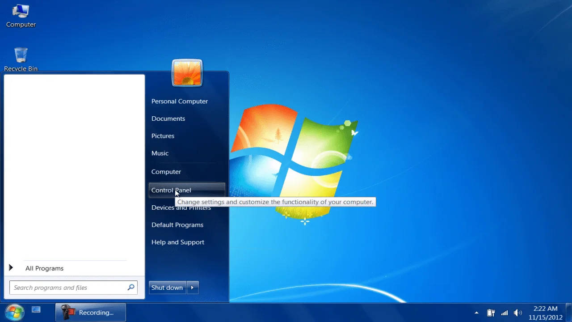
Task: Select the Recycle Bin desktop icon
Action: tap(21, 59)
